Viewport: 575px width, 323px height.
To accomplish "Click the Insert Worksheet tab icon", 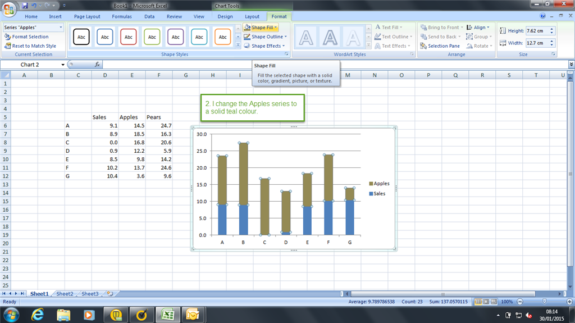I will point(109,294).
